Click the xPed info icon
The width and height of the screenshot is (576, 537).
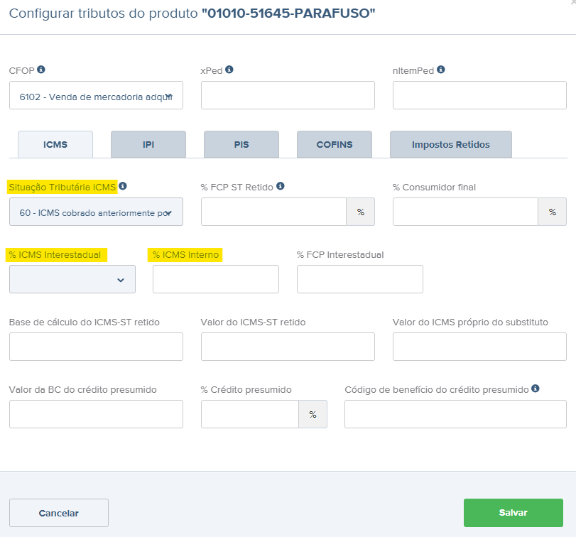click(x=229, y=70)
